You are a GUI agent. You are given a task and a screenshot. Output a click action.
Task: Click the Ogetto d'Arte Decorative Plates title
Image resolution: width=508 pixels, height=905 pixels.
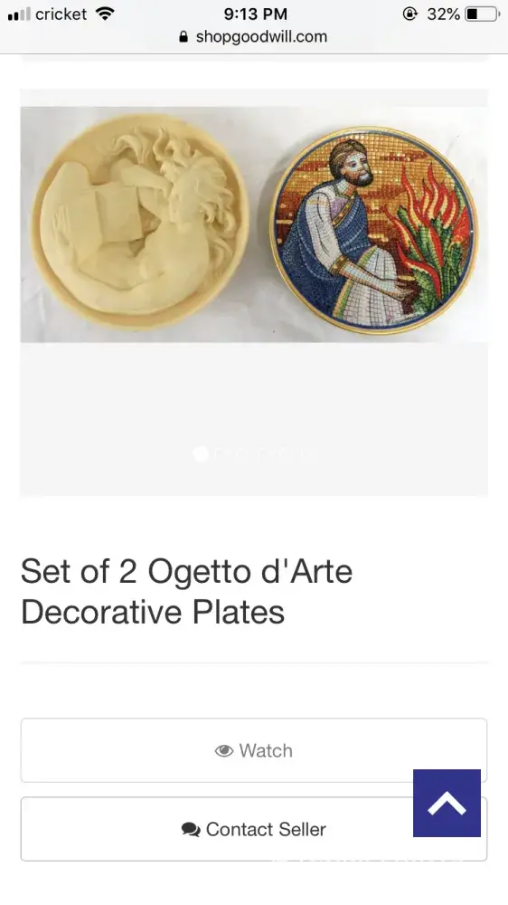186,592
